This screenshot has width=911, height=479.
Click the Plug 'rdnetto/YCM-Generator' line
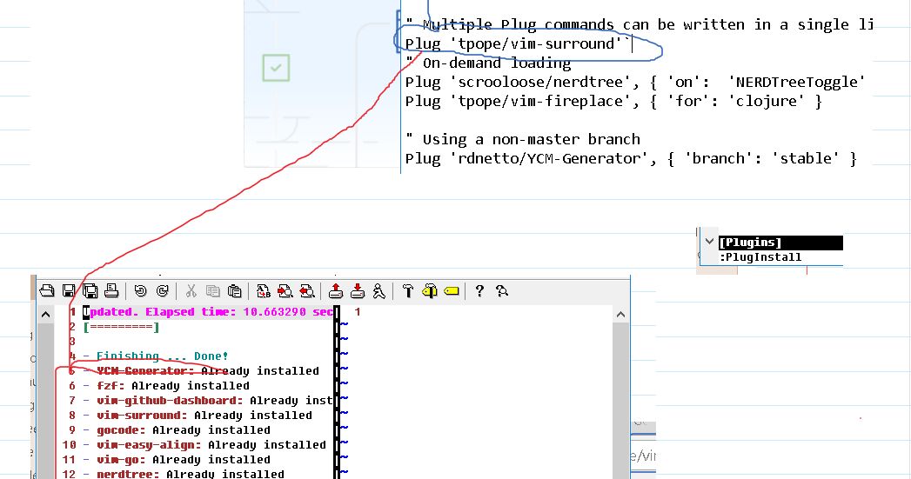point(631,158)
